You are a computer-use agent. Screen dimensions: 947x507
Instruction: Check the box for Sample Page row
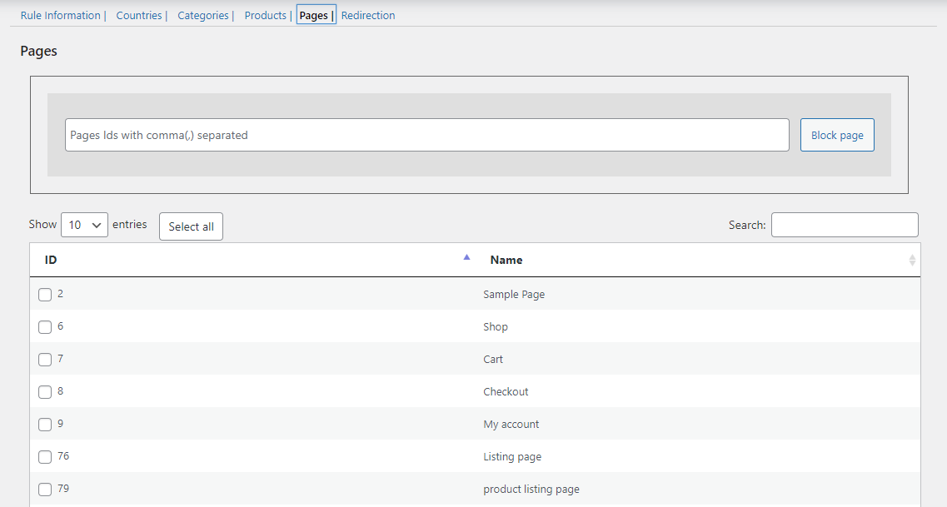coord(45,295)
